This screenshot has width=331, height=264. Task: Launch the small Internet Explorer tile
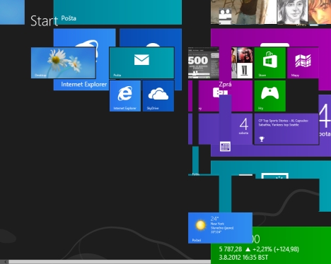click(125, 96)
